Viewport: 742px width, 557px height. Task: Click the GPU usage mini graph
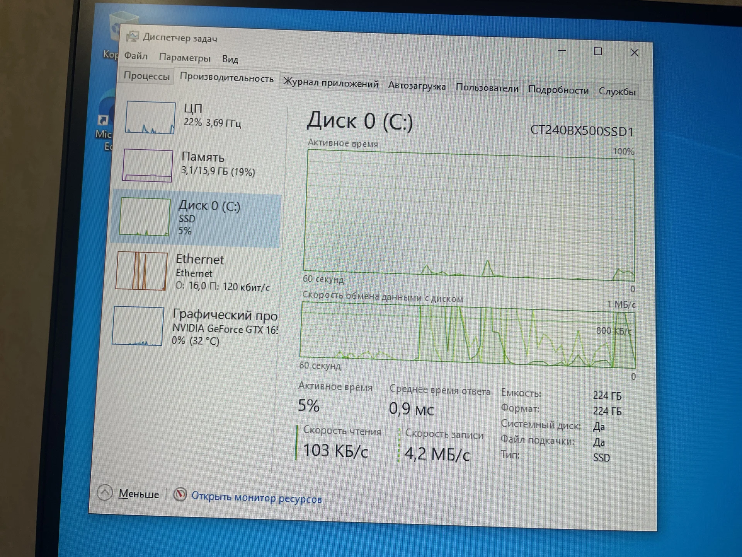click(x=138, y=326)
